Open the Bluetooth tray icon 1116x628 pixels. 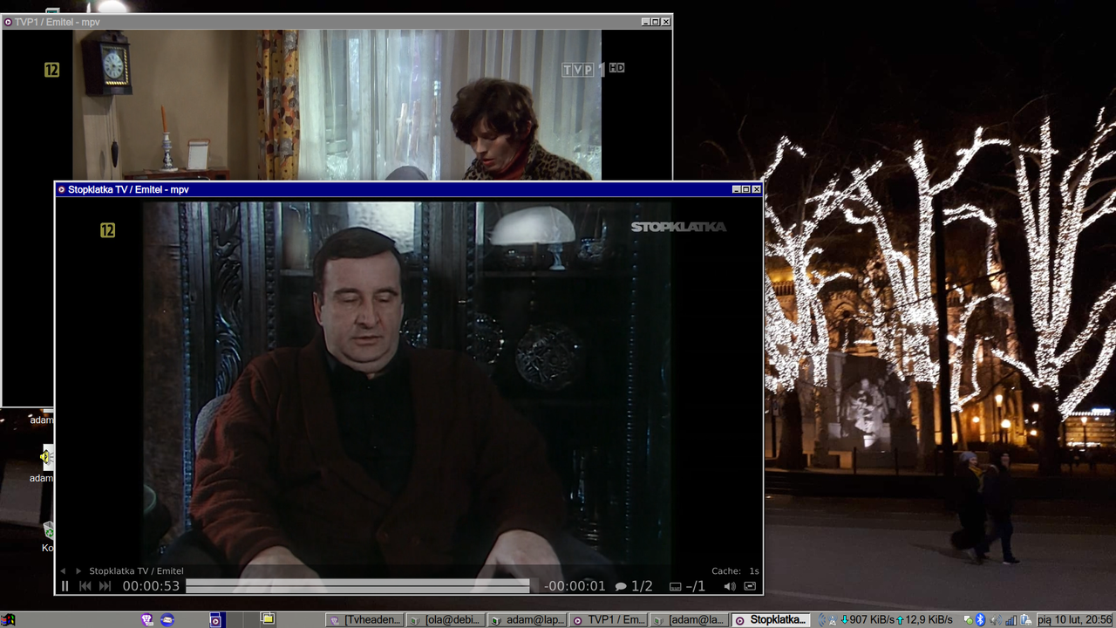click(980, 620)
